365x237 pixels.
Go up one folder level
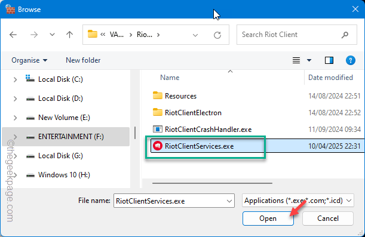pyautogui.click(x=69, y=35)
